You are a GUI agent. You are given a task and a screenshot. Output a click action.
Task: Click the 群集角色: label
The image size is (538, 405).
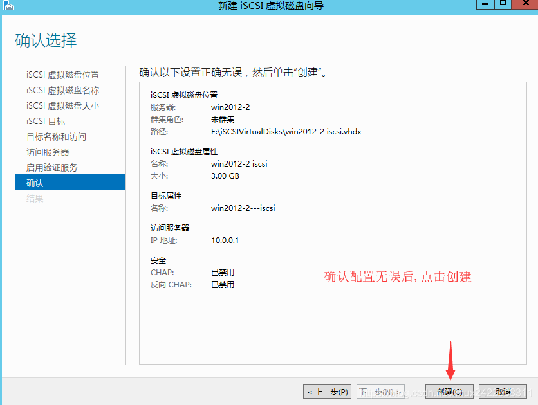[167, 119]
